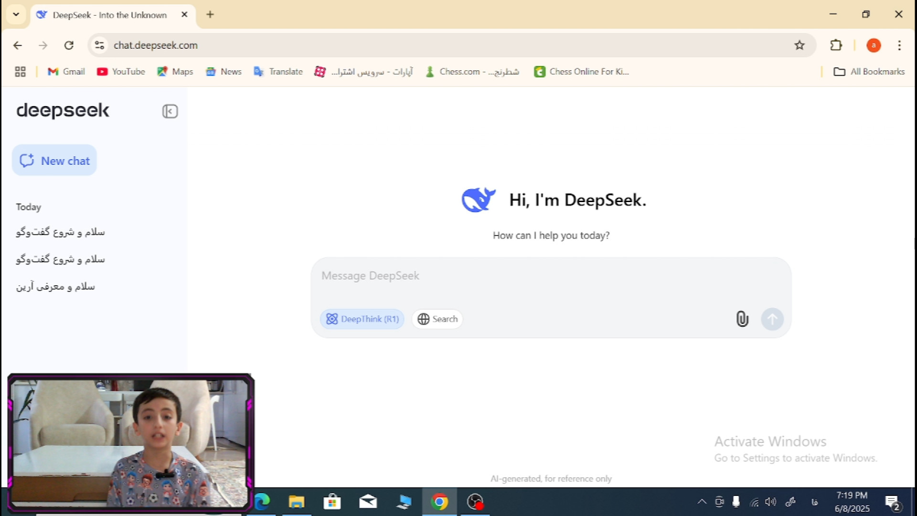Open Microsoft Store from the taskbar
917x516 pixels.
point(332,502)
